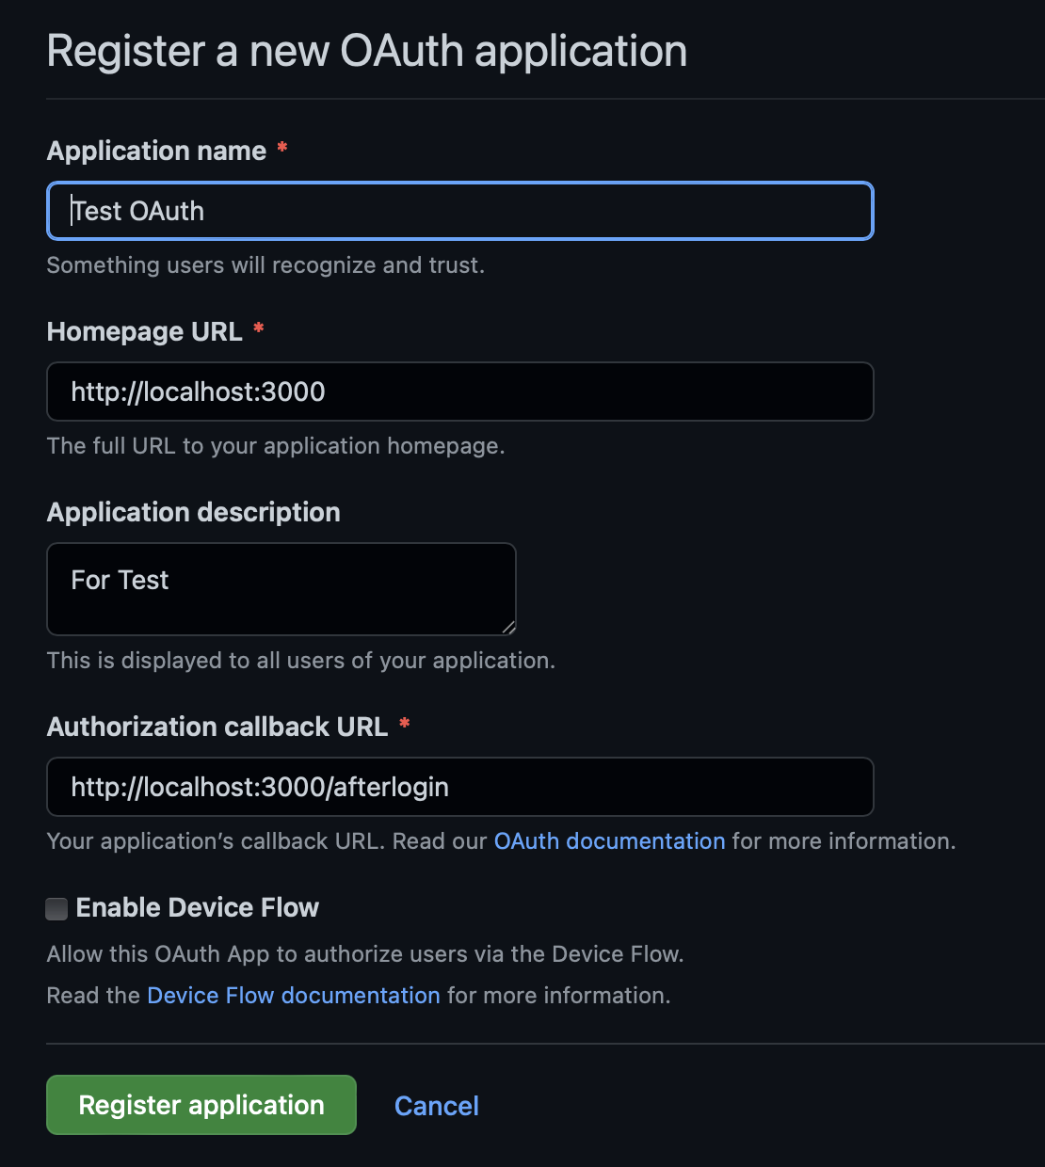Click "Something users will recognize and trust." hint
This screenshot has height=1167, width=1045.
[265, 265]
